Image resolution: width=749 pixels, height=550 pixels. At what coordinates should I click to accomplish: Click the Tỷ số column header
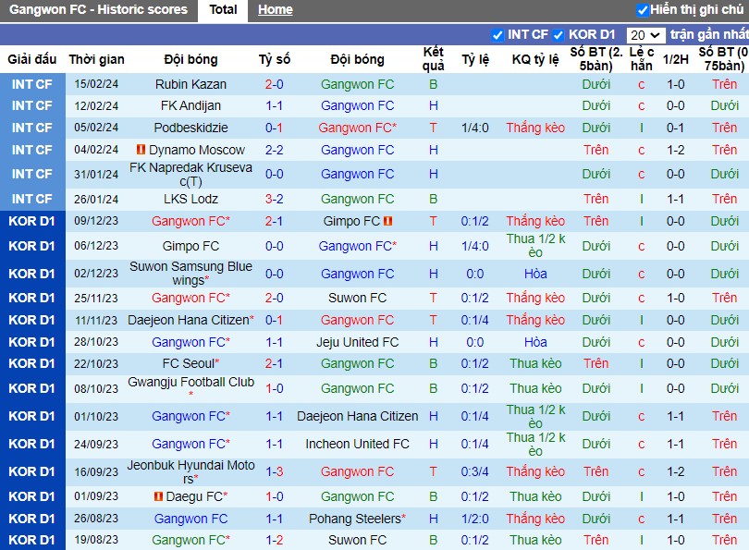(x=275, y=59)
